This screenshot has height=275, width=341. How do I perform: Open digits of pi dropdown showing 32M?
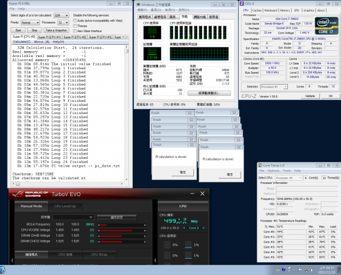pyautogui.click(x=61, y=15)
